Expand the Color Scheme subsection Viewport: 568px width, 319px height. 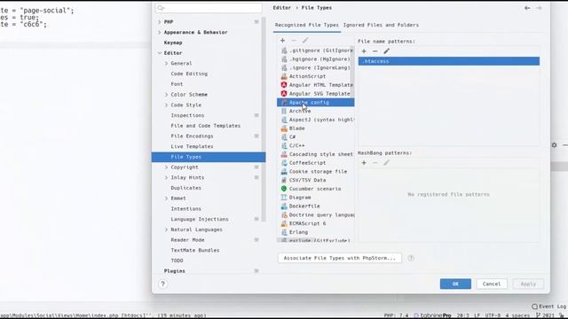[166, 95]
